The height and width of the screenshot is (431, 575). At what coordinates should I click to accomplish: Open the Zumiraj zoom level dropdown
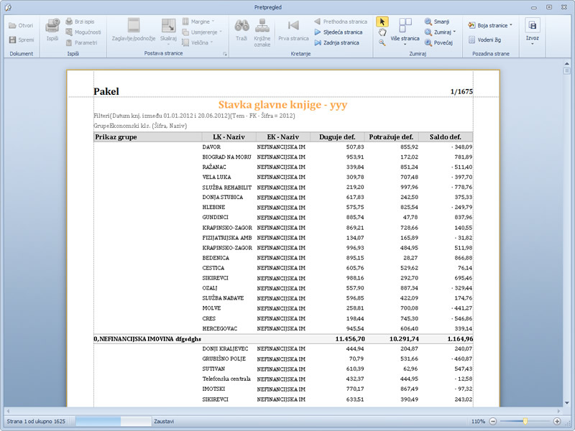(x=440, y=32)
